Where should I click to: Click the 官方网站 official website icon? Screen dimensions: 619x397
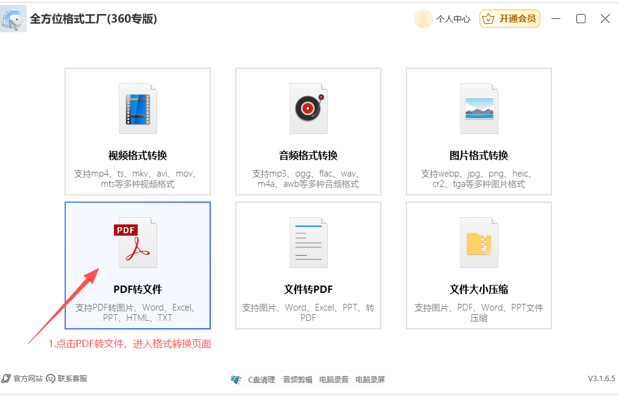5,378
